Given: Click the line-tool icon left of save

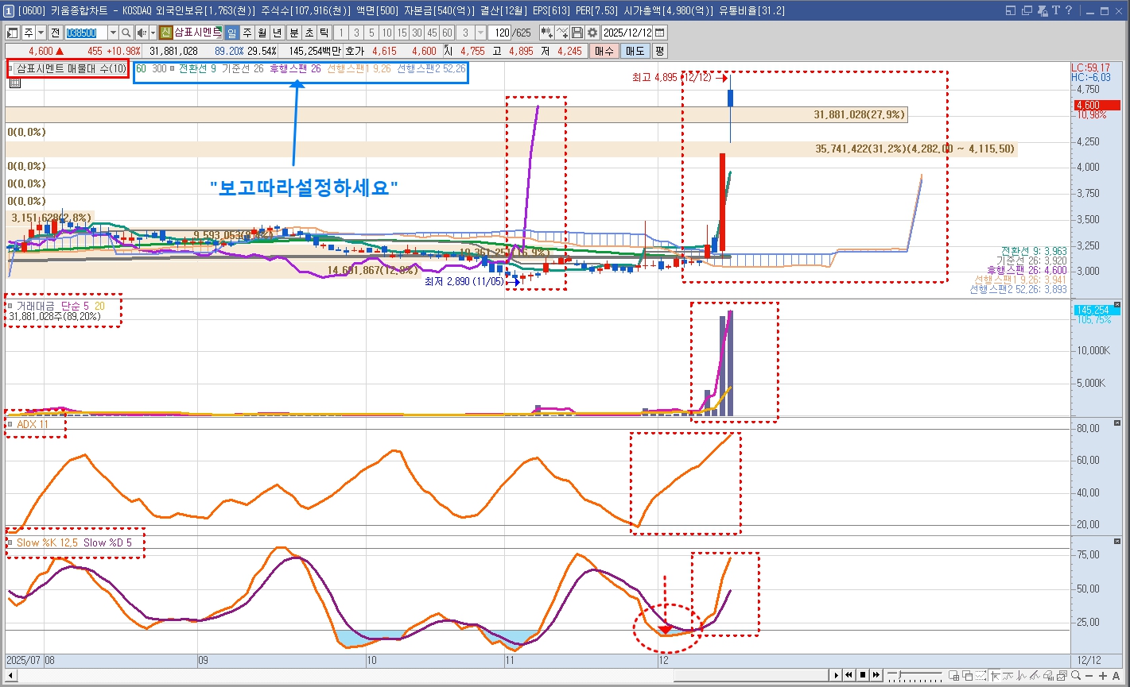Looking at the screenshot, I should click(x=562, y=33).
